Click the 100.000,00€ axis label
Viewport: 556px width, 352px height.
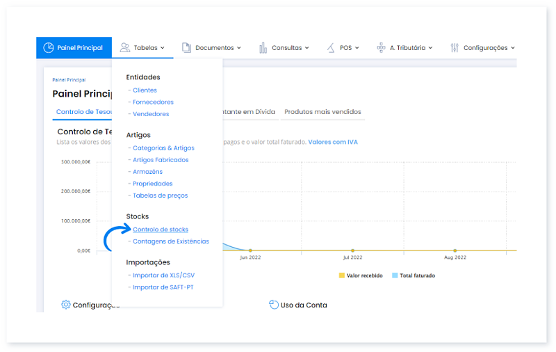(x=76, y=221)
